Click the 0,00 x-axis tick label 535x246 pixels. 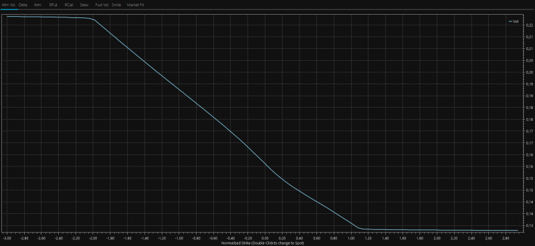point(265,238)
